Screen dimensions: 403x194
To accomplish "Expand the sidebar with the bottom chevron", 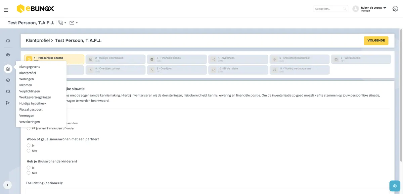I will click(7, 185).
